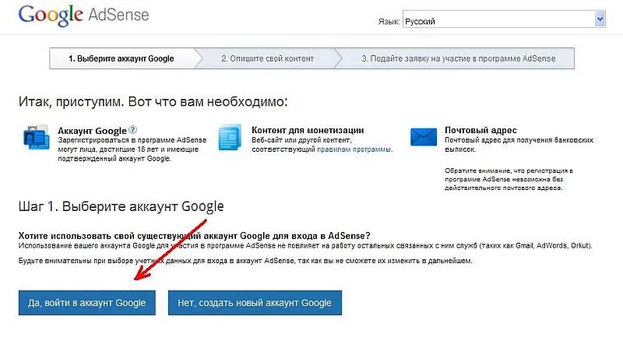
Task: Click the question Хотите использовать свой существующий аккаунт
Action: pos(194,236)
